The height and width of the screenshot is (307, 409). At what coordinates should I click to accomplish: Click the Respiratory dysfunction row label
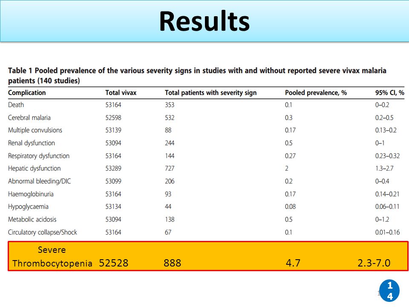click(39, 156)
